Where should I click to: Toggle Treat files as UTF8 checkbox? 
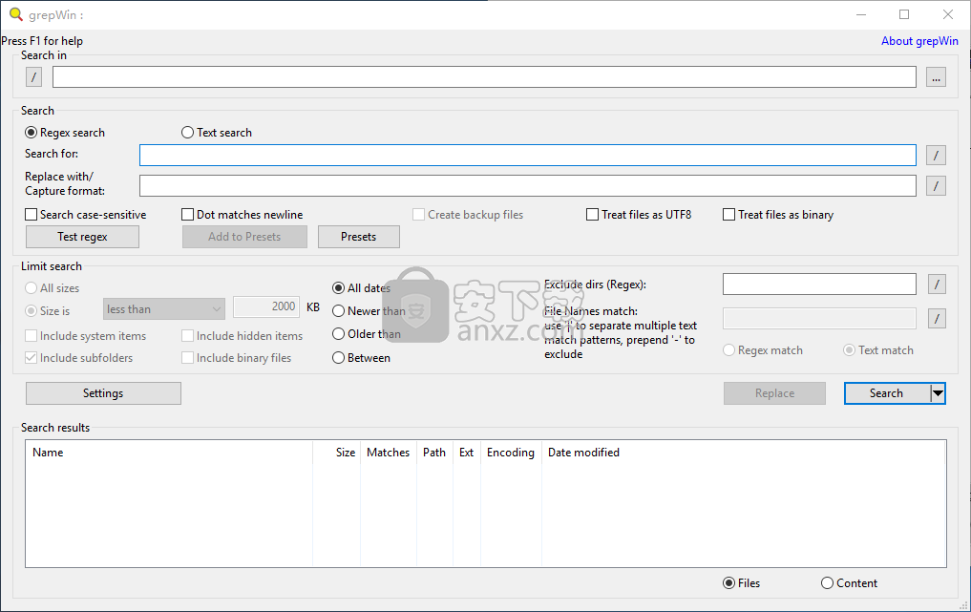tap(639, 214)
